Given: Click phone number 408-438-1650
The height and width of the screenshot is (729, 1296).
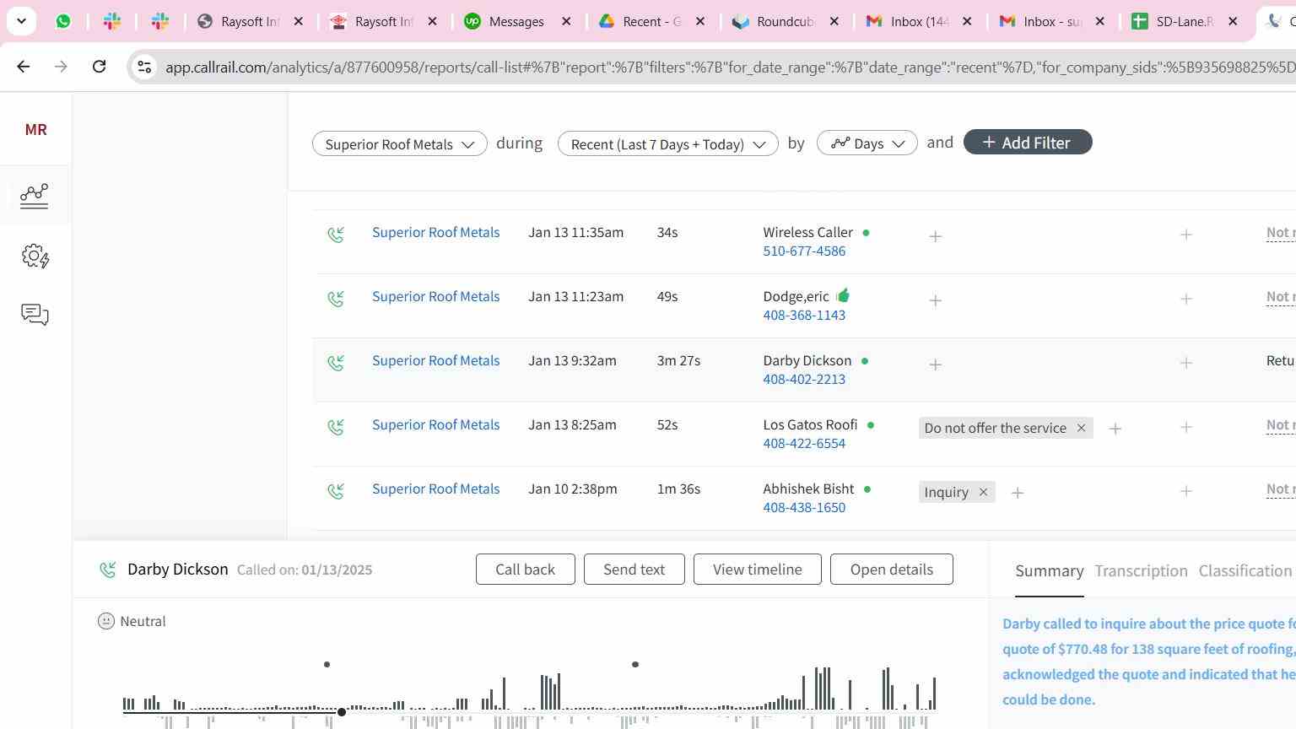Looking at the screenshot, I should [x=804, y=507].
